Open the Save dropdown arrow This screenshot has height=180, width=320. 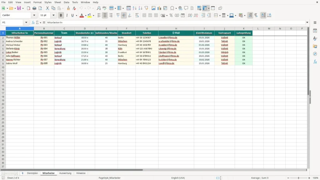[x=23, y=8]
